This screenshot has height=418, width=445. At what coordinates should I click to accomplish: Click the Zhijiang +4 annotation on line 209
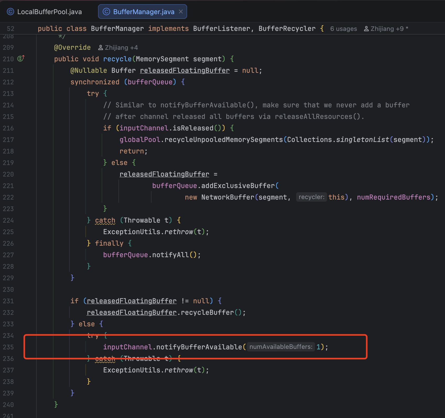tap(121, 47)
